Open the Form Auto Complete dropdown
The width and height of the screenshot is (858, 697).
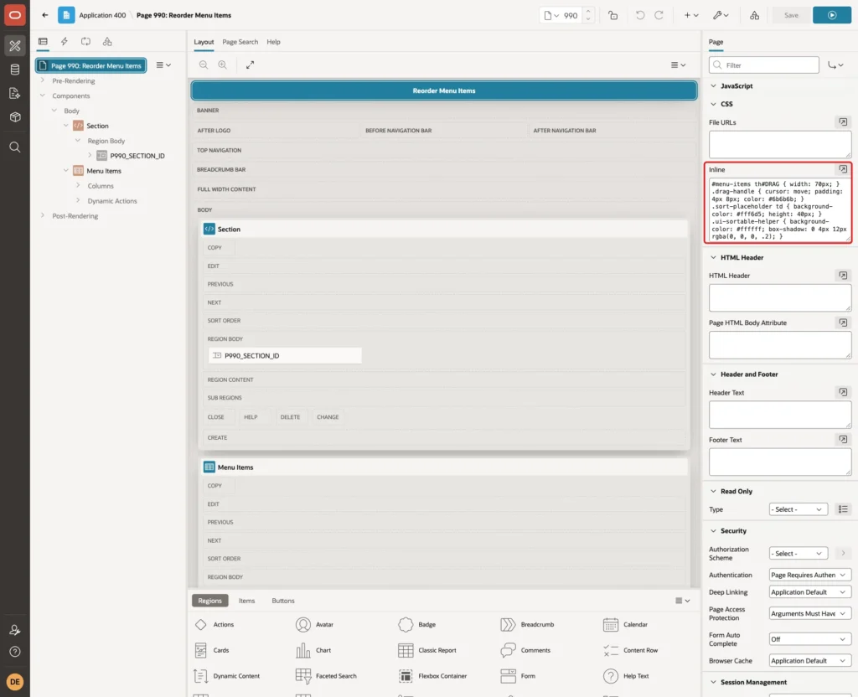810,639
